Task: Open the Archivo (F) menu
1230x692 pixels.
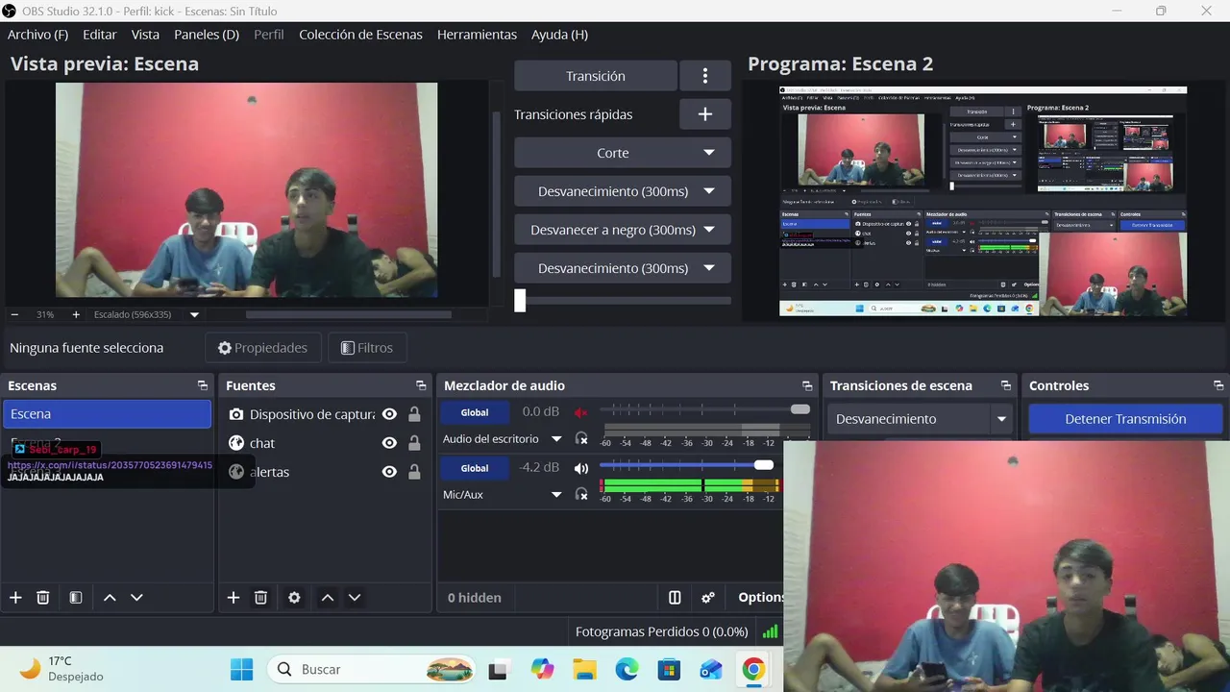Action: (x=37, y=35)
